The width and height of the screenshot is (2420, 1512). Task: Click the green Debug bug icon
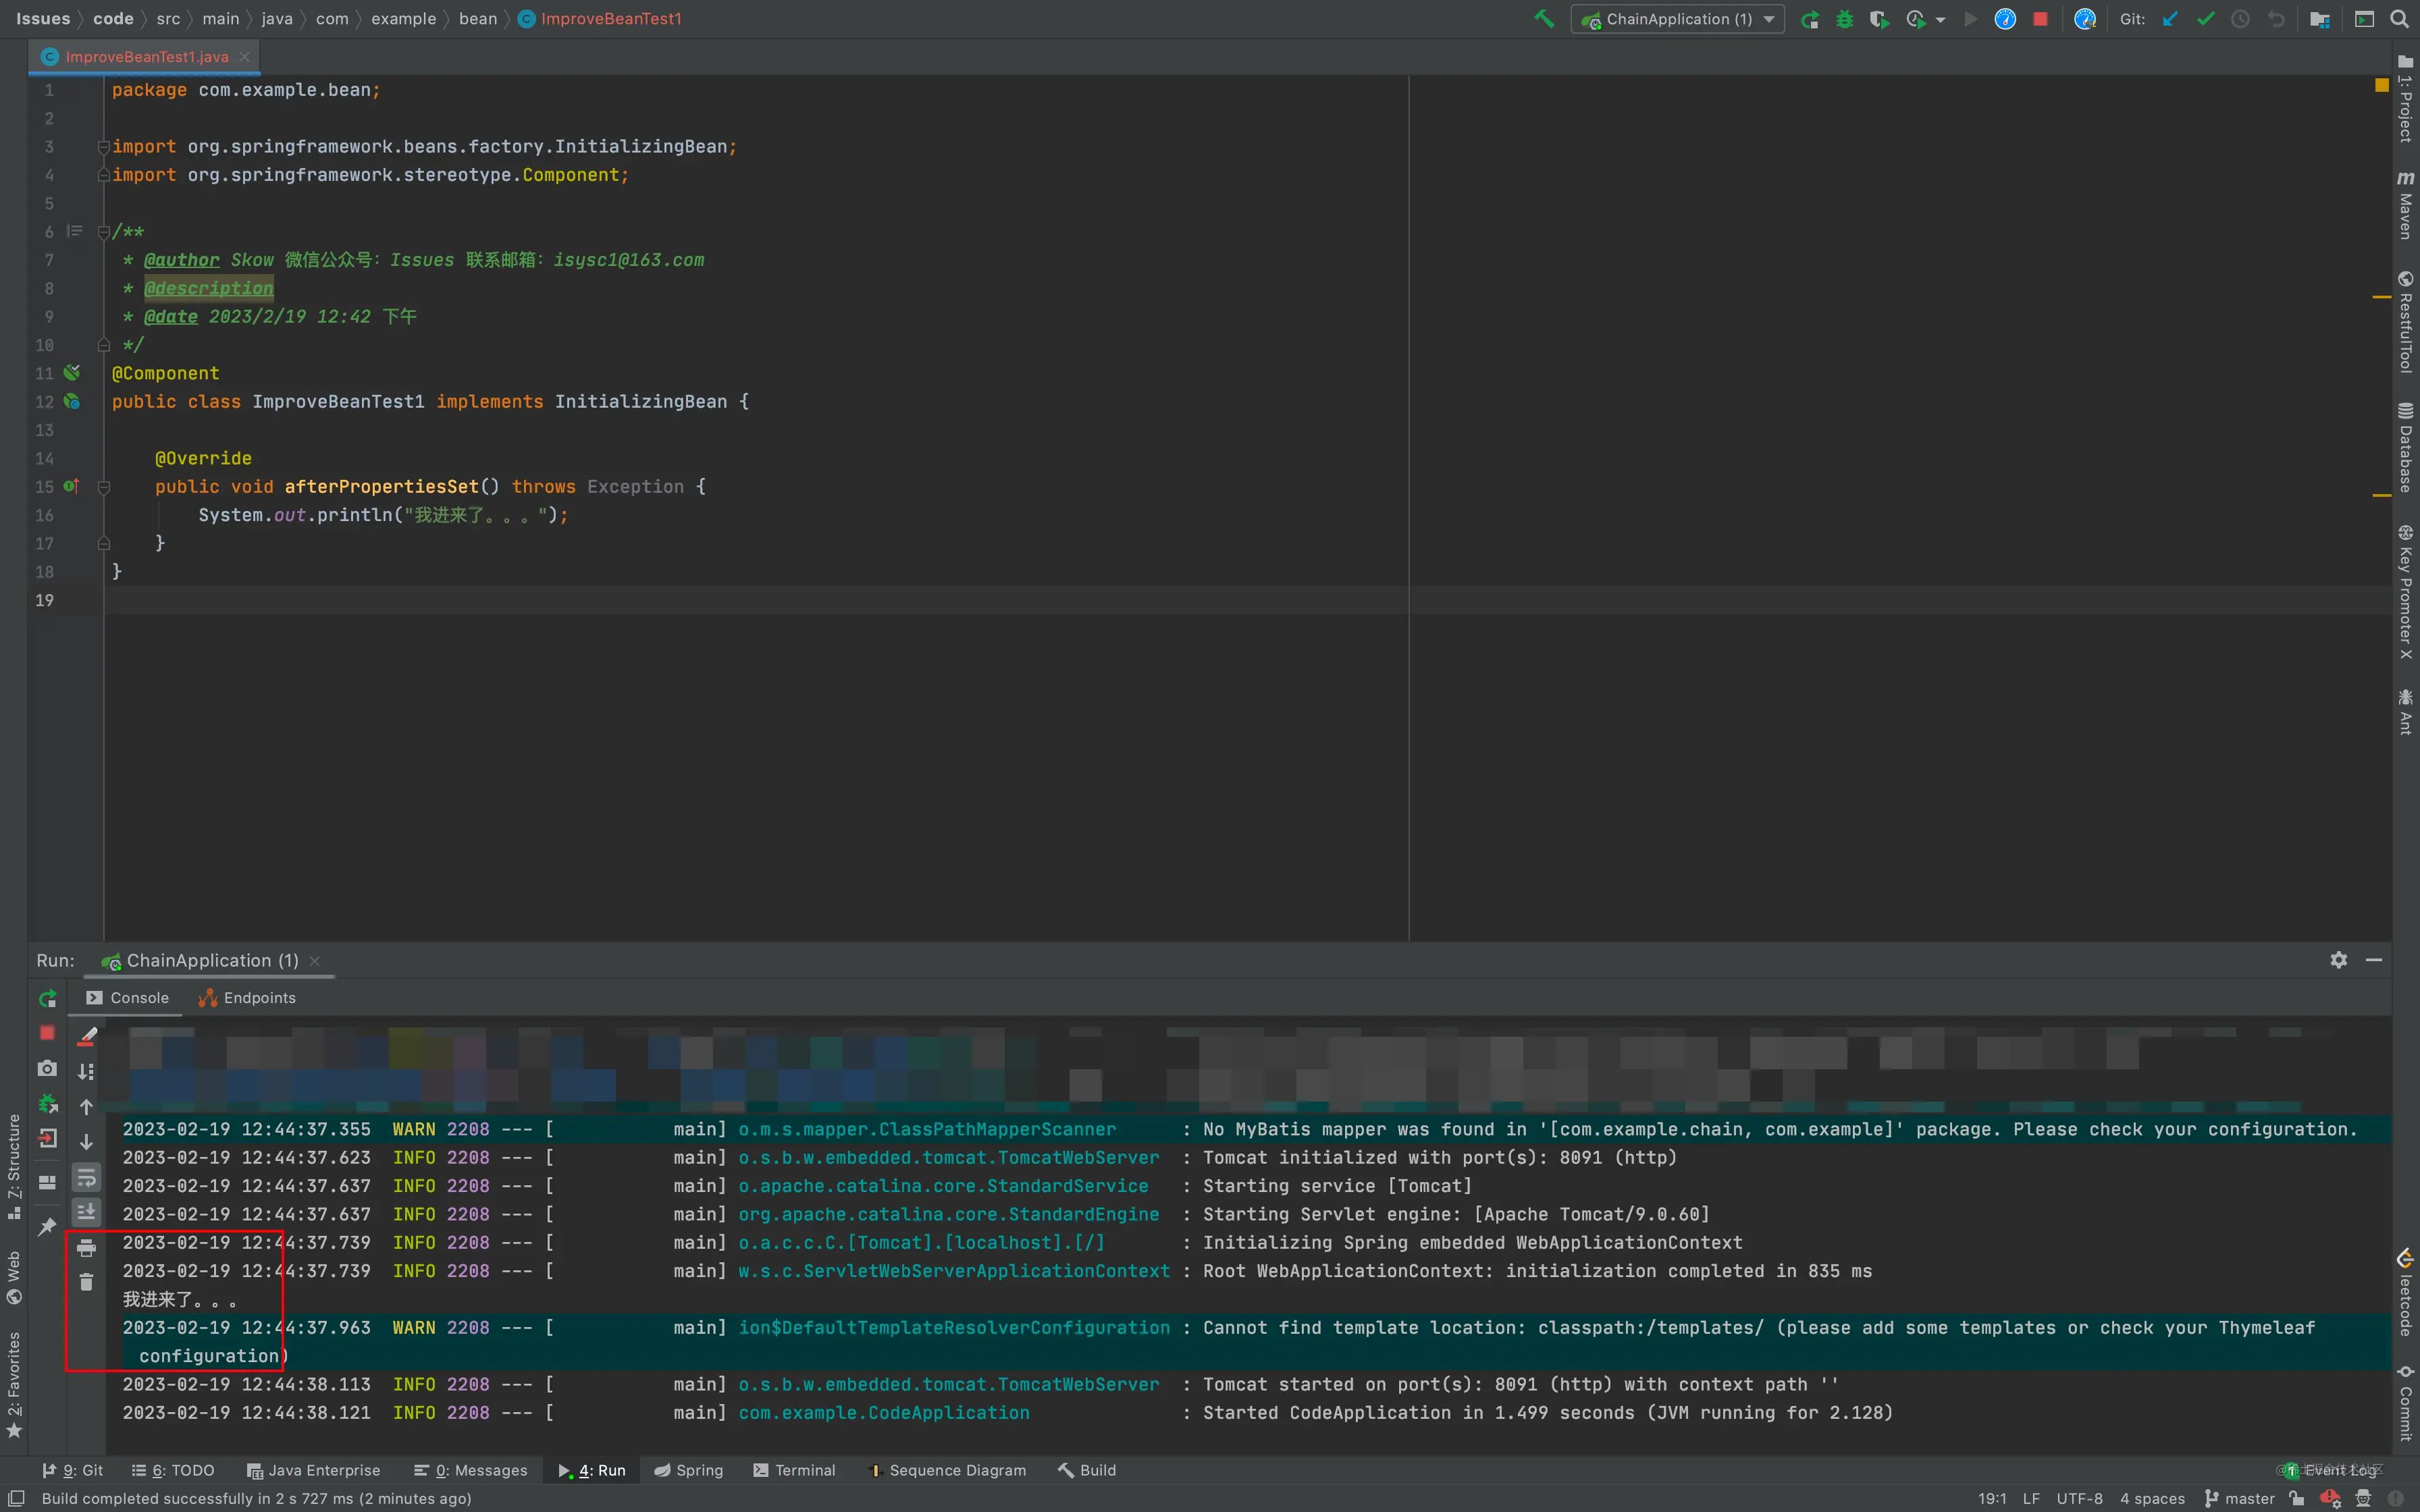[1844, 19]
